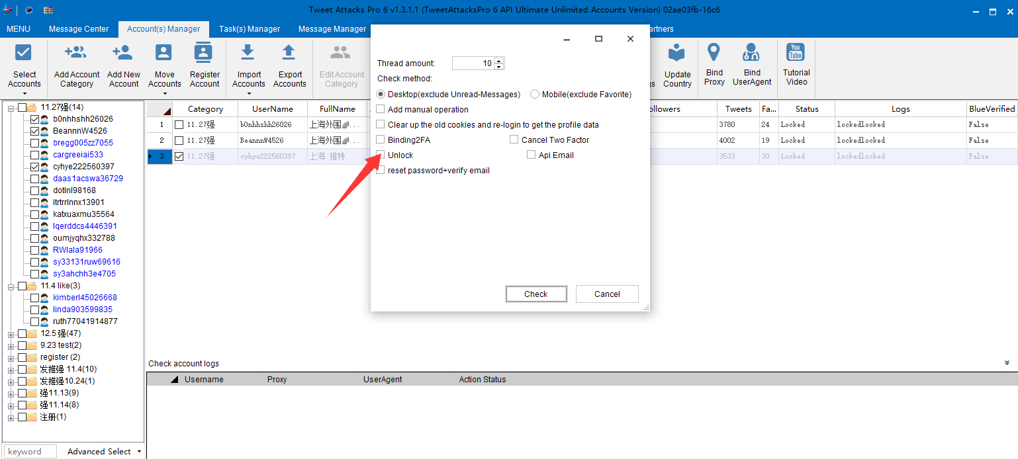Click the 注册 folder icon

[32, 417]
